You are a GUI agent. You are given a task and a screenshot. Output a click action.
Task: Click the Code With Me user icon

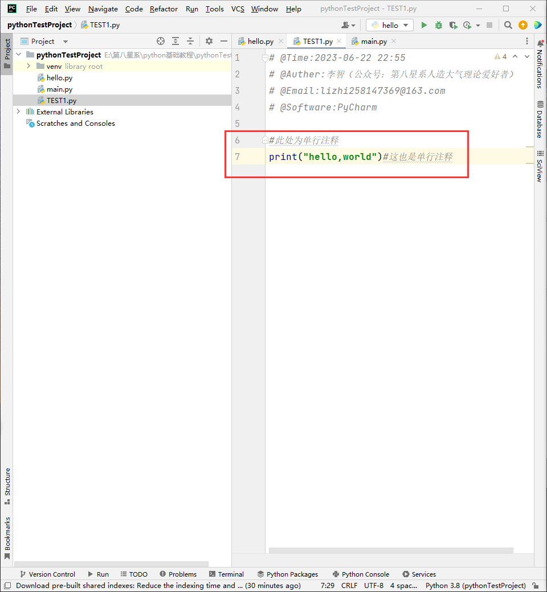pos(345,25)
